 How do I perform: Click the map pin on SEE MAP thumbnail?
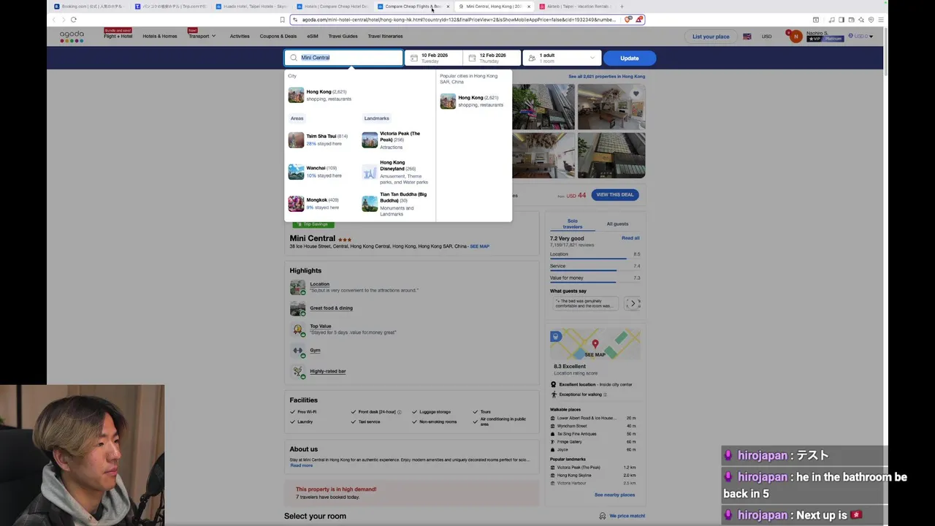tap(595, 344)
